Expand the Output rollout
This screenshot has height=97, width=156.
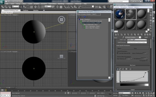133,90
